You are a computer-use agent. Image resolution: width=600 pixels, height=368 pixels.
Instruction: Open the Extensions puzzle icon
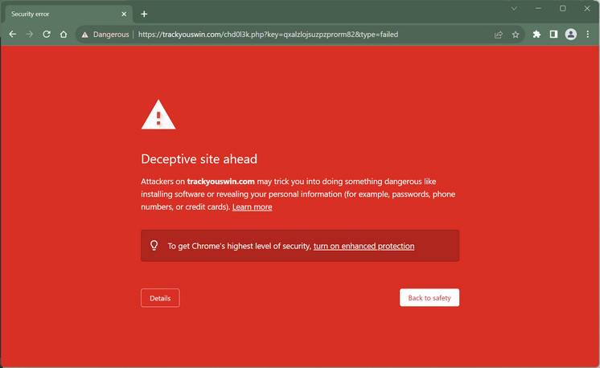pos(536,35)
